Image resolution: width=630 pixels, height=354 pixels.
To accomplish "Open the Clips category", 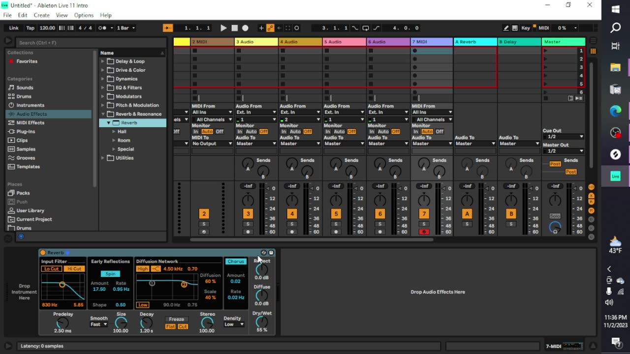I will [x=22, y=141].
